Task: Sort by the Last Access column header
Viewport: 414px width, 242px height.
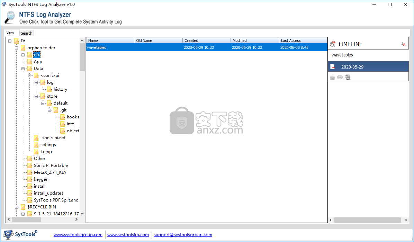Action: click(303, 41)
